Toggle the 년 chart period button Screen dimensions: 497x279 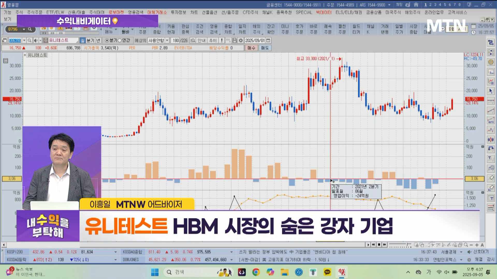point(98,41)
